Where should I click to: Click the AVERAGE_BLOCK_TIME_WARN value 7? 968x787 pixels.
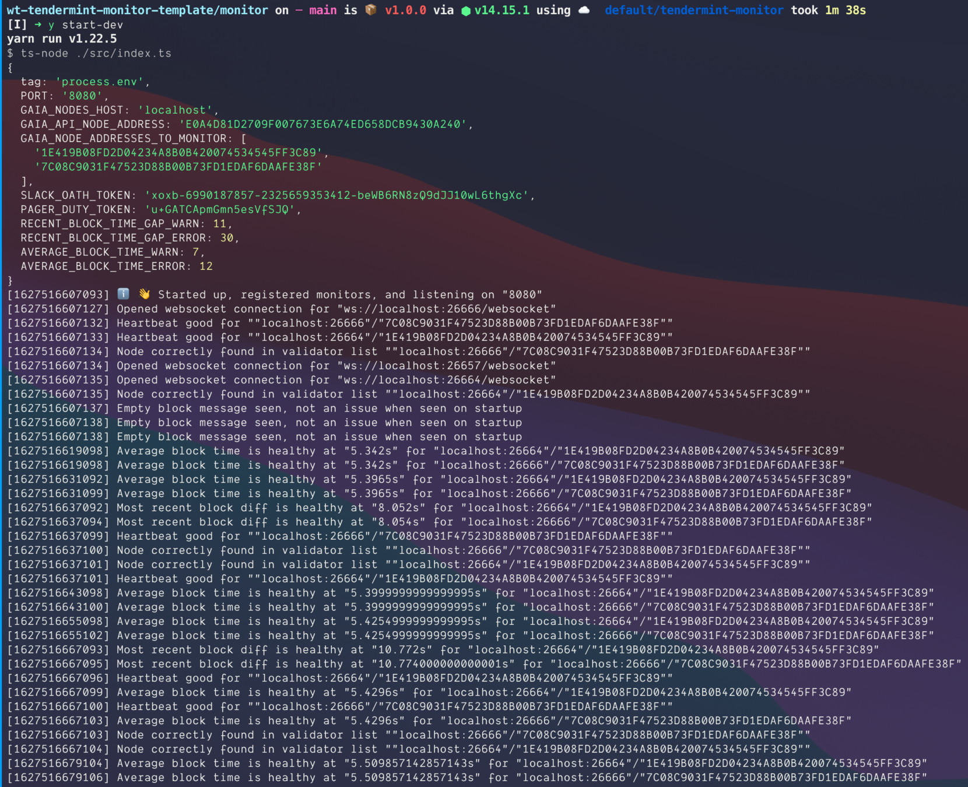pyautogui.click(x=196, y=252)
